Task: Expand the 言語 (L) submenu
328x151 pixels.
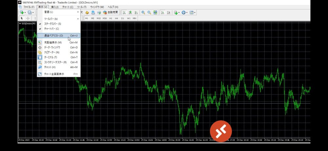Action: tap(59, 12)
